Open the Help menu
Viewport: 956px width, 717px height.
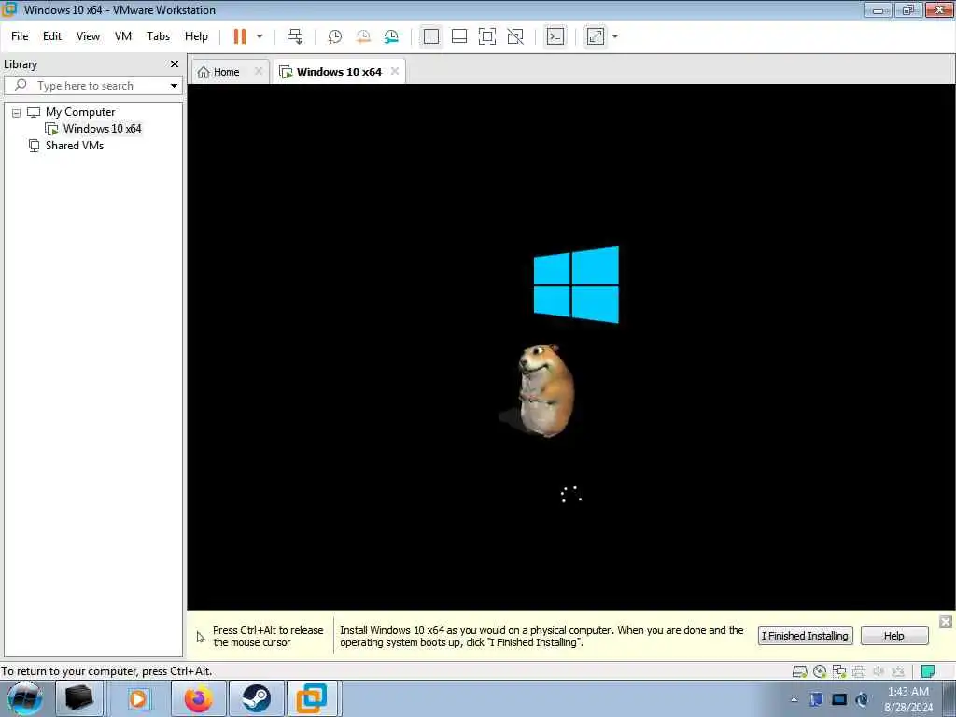point(196,36)
